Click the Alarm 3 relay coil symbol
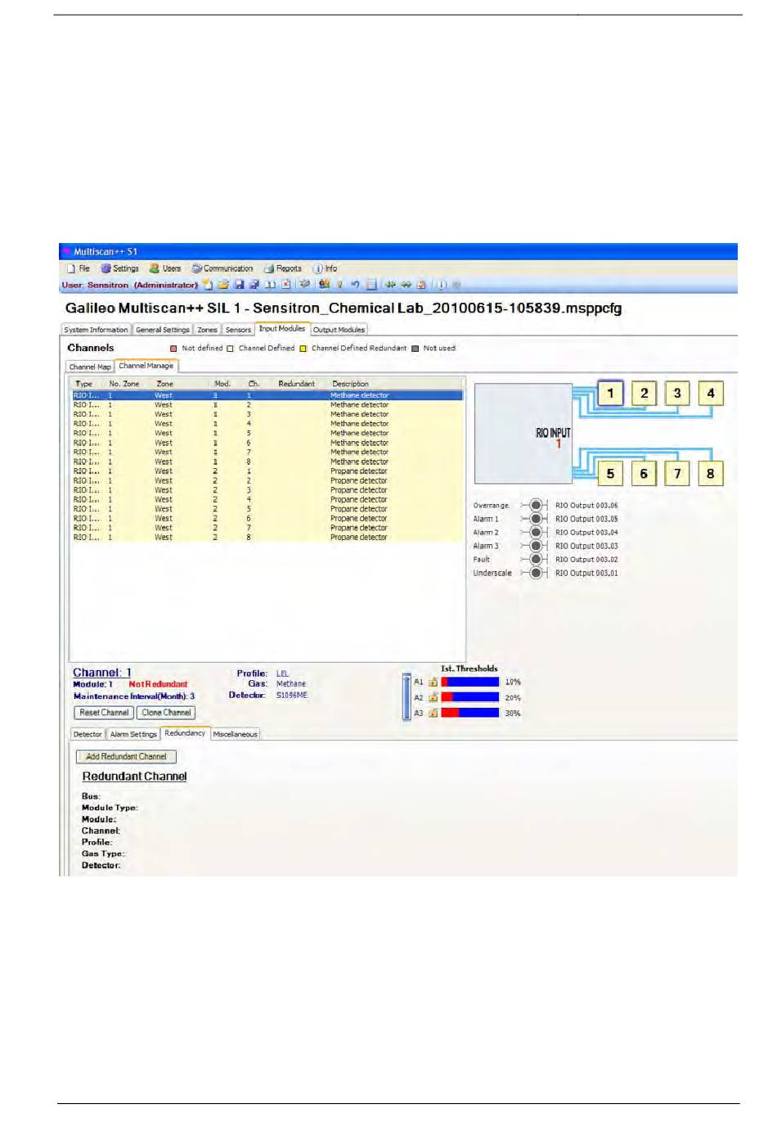 pos(535,546)
